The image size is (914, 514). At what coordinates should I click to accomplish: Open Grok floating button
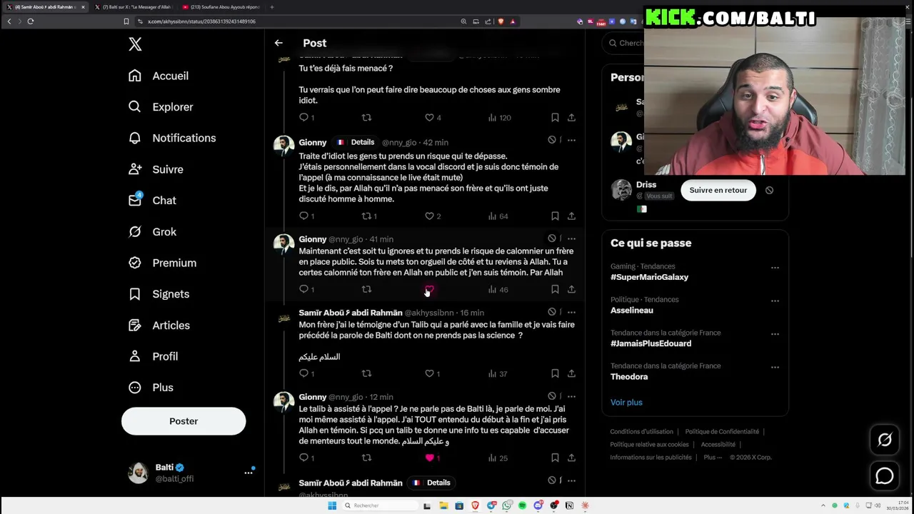click(885, 440)
